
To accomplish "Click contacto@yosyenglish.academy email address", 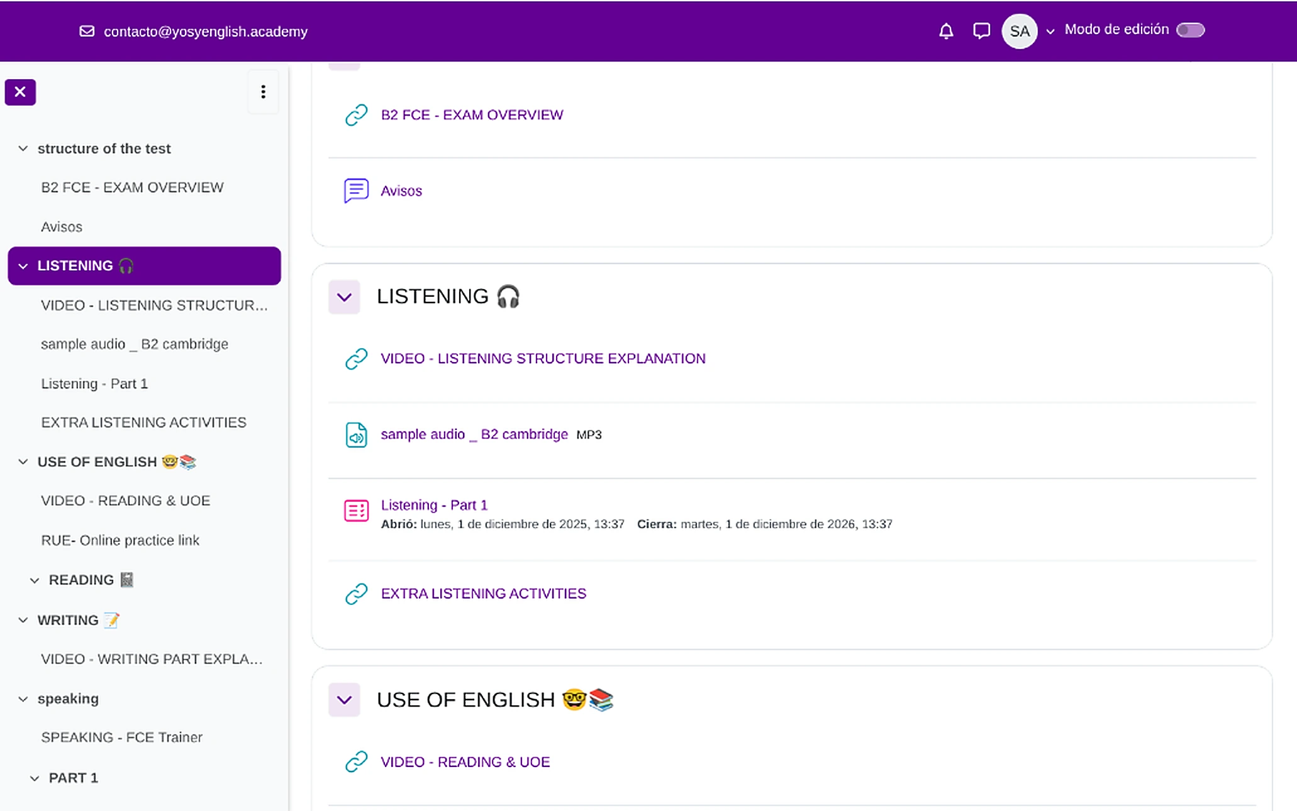I will (x=206, y=31).
